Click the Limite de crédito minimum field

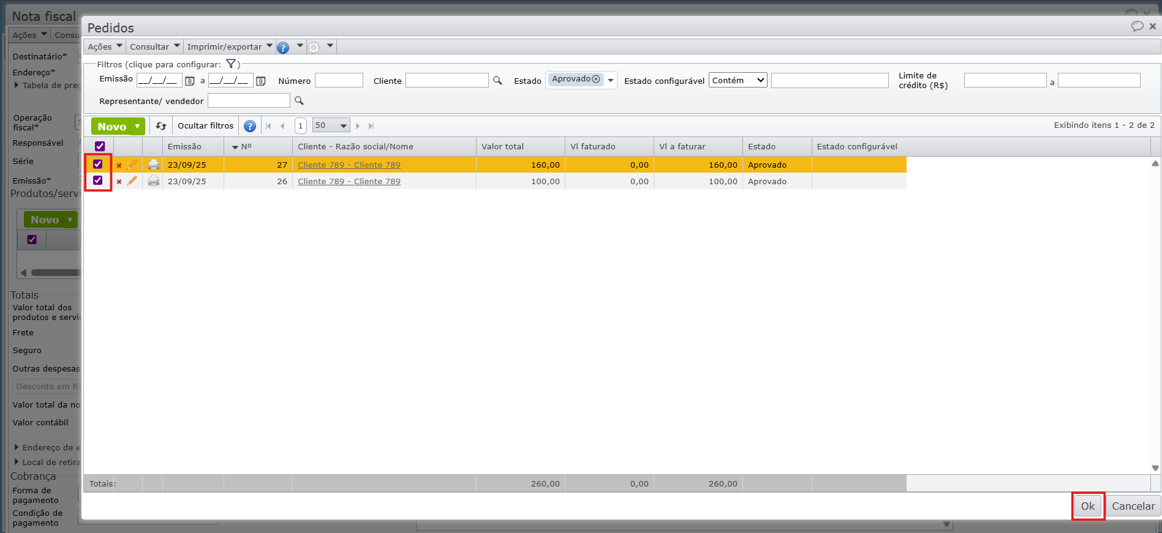coord(1005,80)
